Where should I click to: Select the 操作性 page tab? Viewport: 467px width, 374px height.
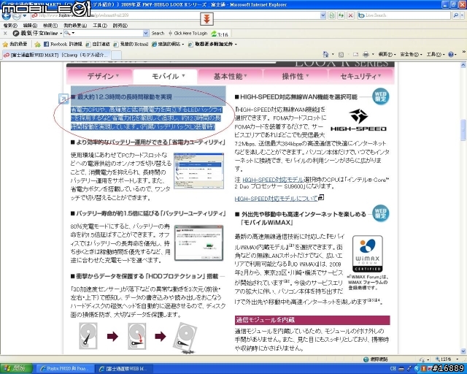tap(296, 77)
